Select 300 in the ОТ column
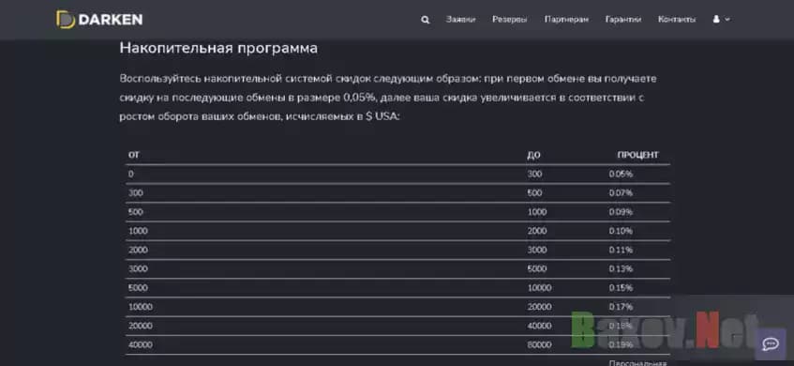Viewport: 794px width, 366px height. 136,193
